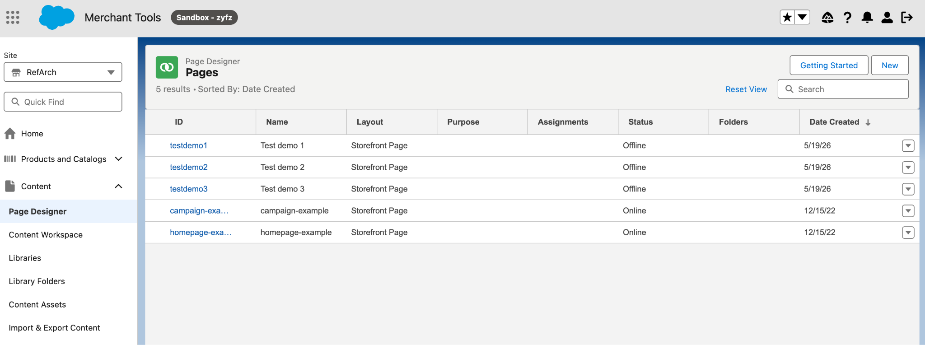925x345 pixels.
Task: Click 'Test demo 2' name cell
Action: point(282,167)
